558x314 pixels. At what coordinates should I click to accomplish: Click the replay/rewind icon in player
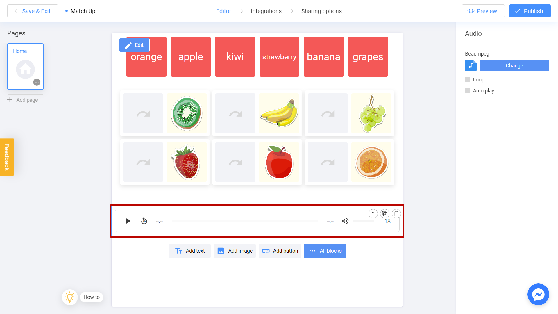click(144, 221)
